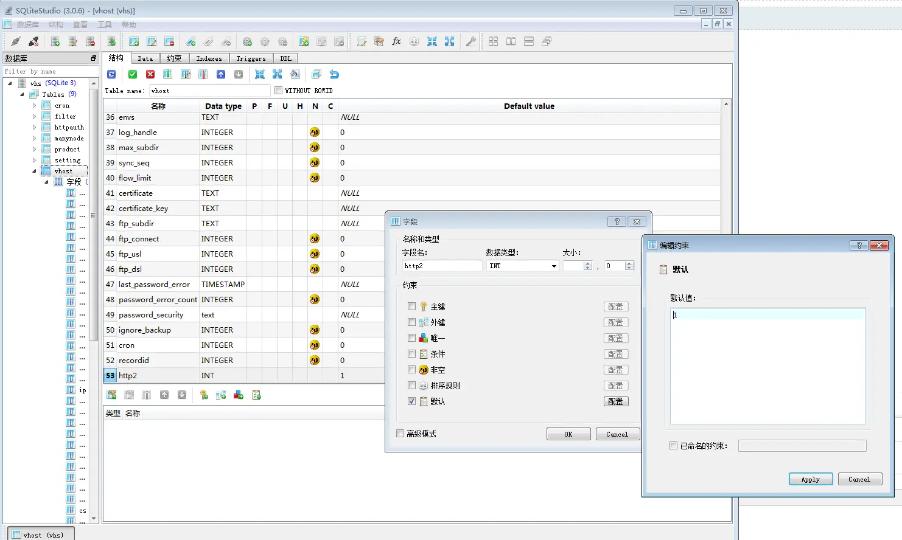Click add table primary key icon below grid
Viewport: 902px width, 540px height.
pyautogui.click(x=204, y=395)
